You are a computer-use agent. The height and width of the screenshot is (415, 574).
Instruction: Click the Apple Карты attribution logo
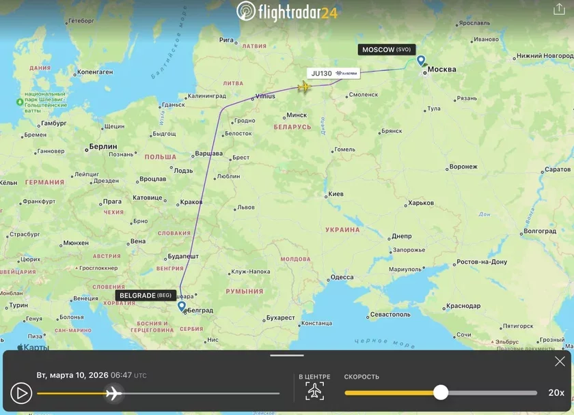(33, 347)
